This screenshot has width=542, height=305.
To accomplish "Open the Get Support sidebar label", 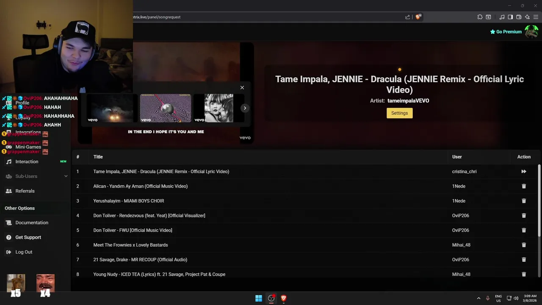I will click(x=28, y=237).
